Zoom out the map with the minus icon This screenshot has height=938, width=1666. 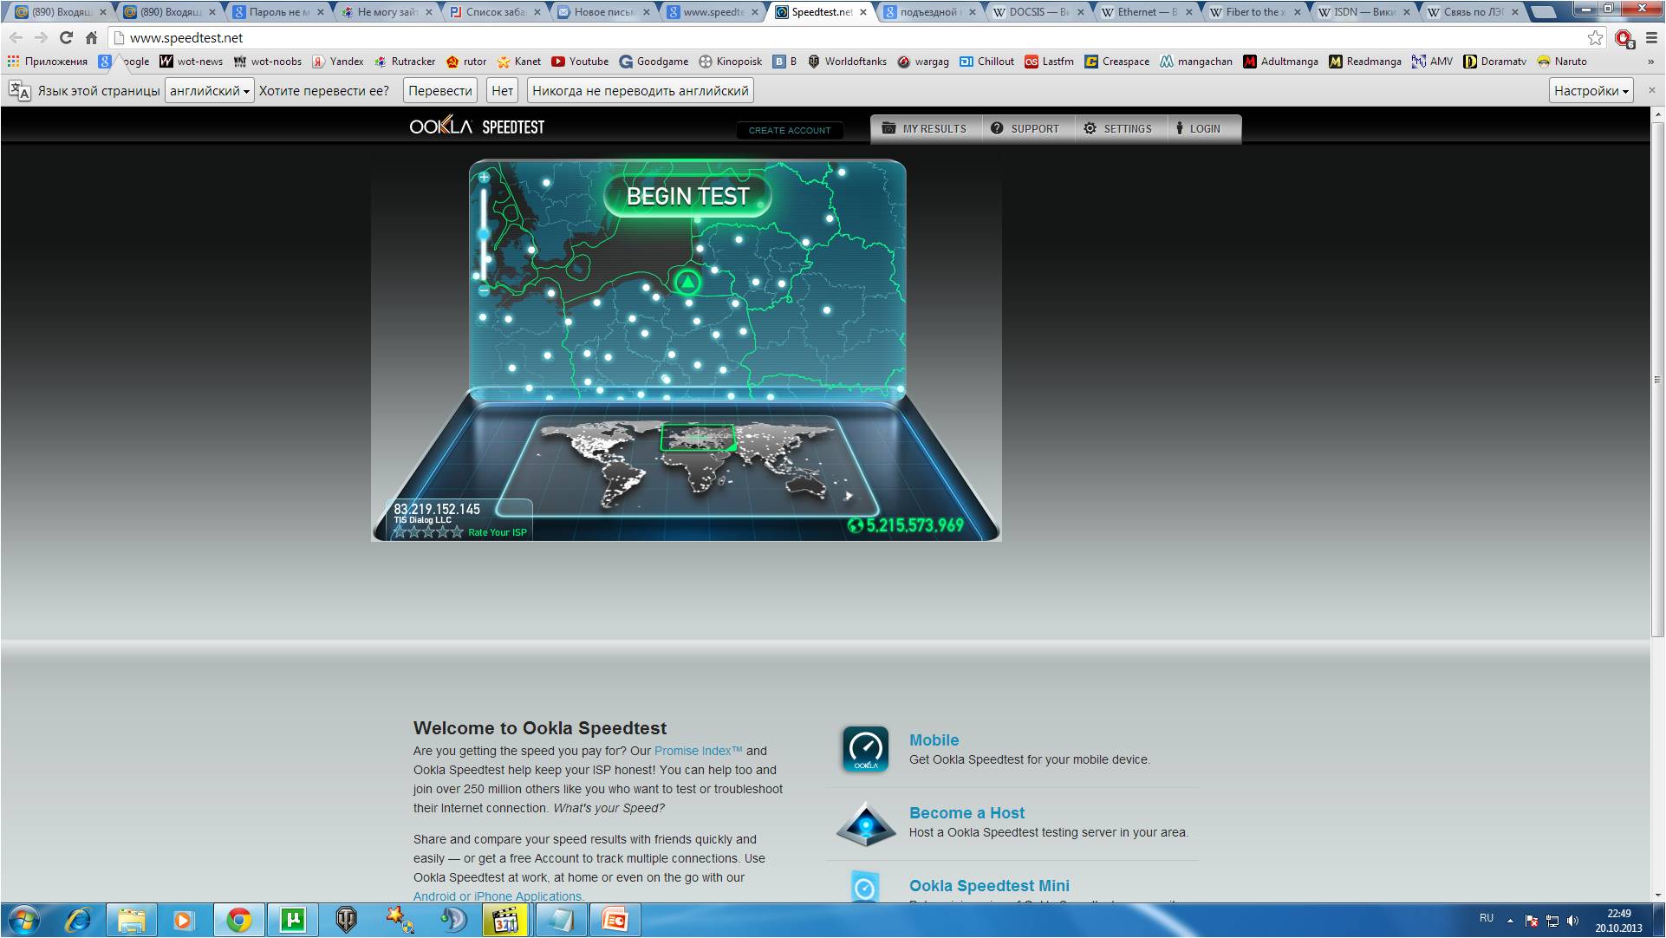484,290
